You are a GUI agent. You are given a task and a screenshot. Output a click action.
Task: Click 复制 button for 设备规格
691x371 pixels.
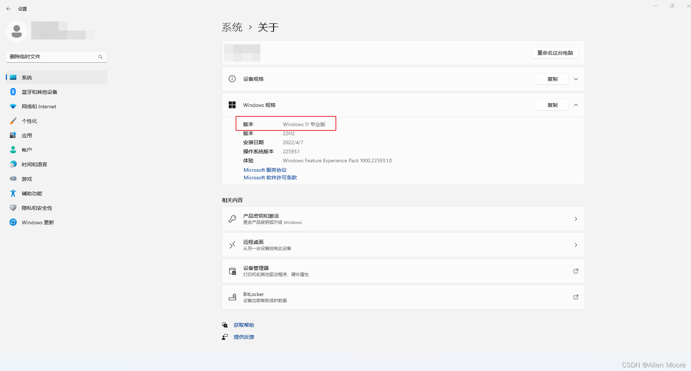(x=552, y=79)
